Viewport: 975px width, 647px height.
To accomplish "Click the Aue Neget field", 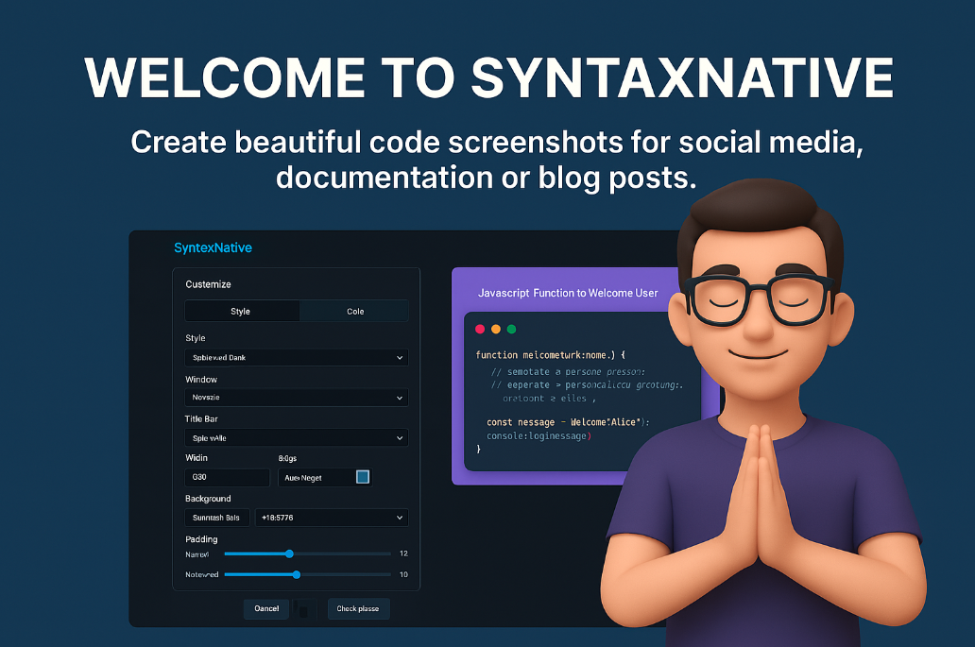I will tap(325, 477).
